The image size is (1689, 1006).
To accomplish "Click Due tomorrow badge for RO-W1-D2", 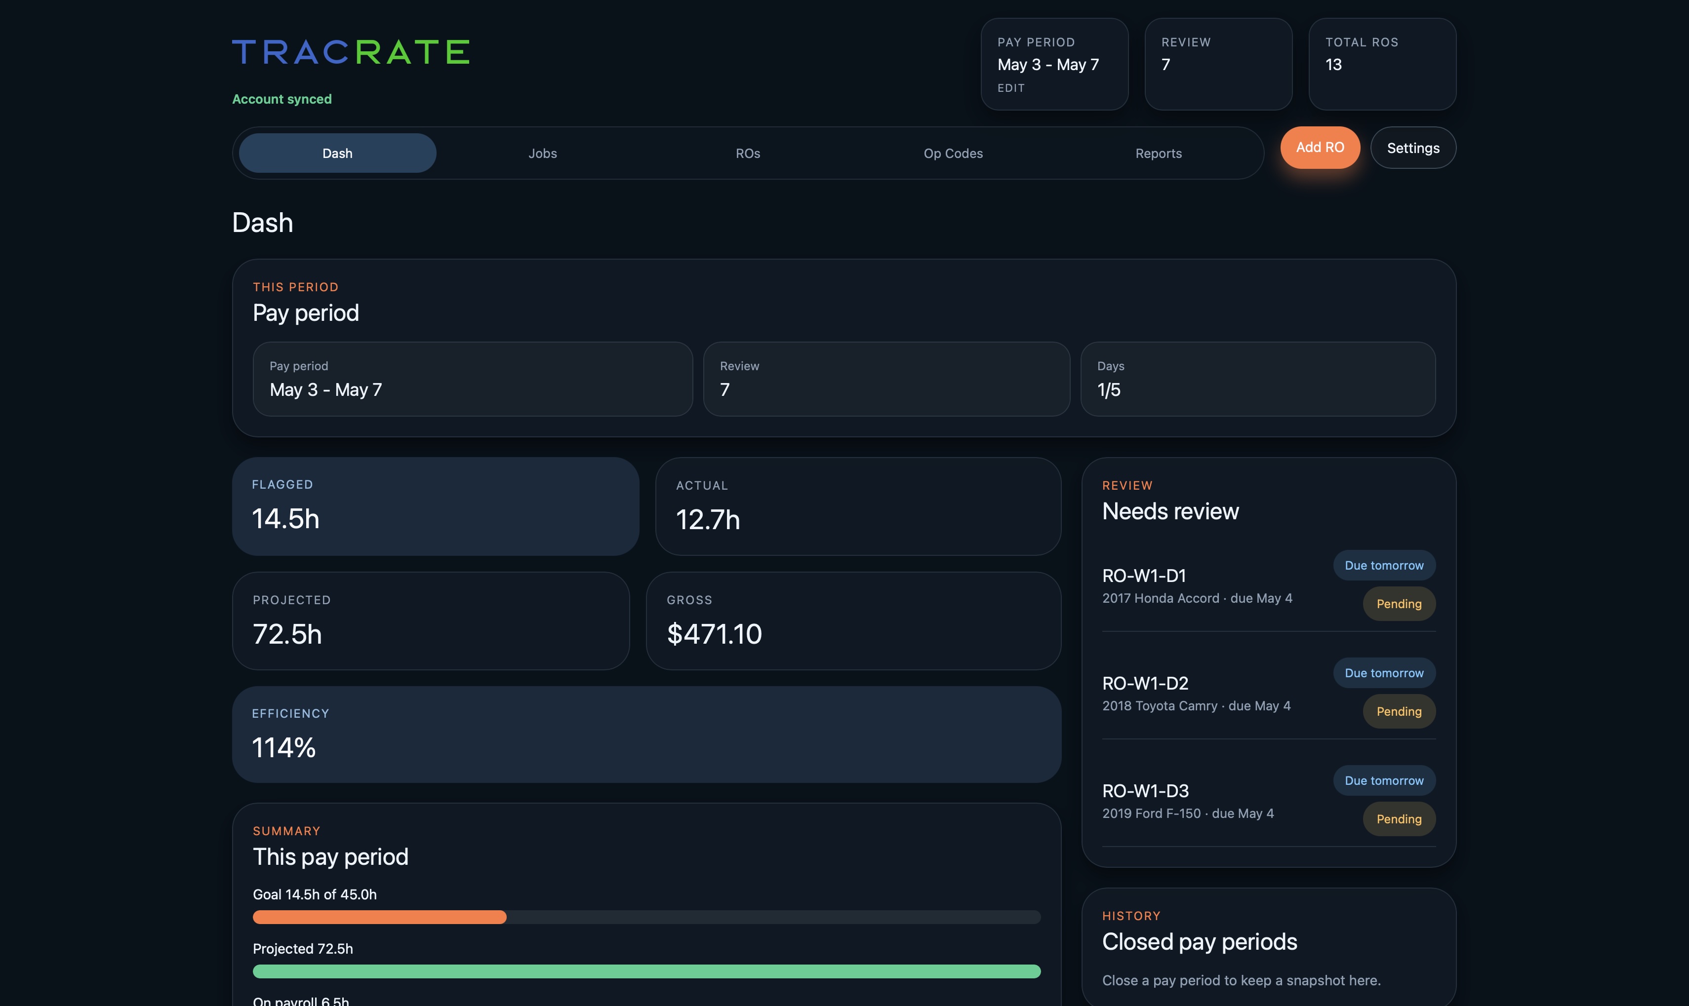I will coord(1384,673).
